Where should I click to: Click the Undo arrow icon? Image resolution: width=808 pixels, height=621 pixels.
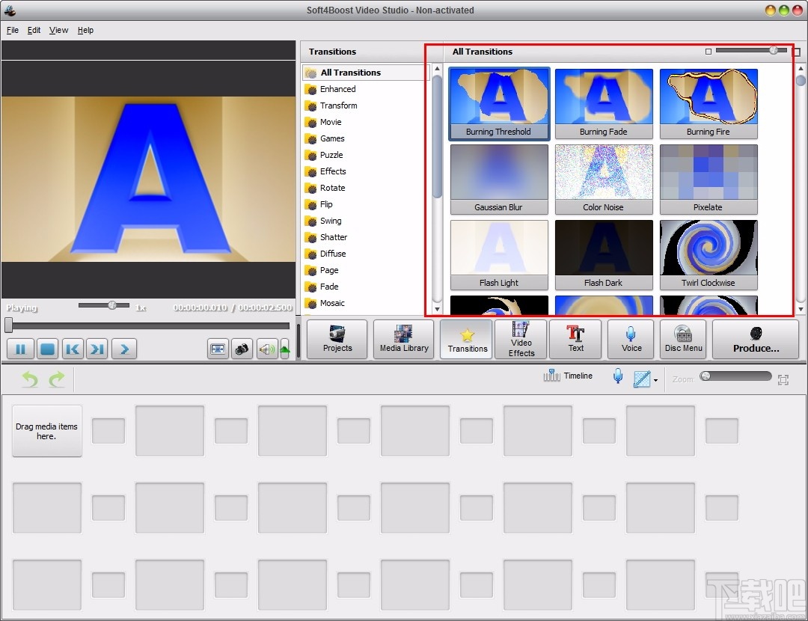pyautogui.click(x=28, y=379)
